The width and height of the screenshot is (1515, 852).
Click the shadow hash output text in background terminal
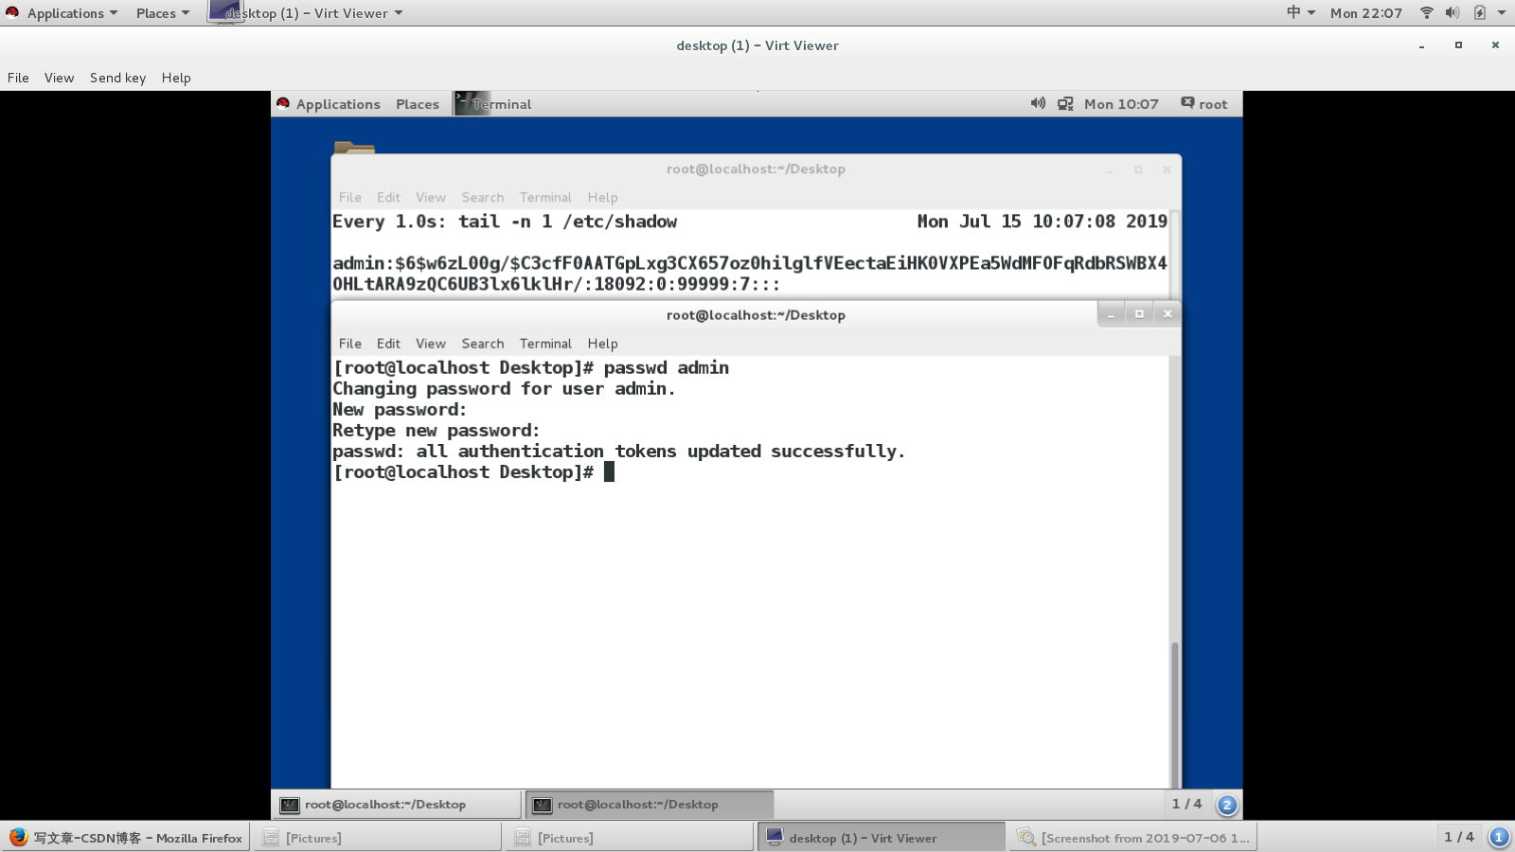click(750, 274)
